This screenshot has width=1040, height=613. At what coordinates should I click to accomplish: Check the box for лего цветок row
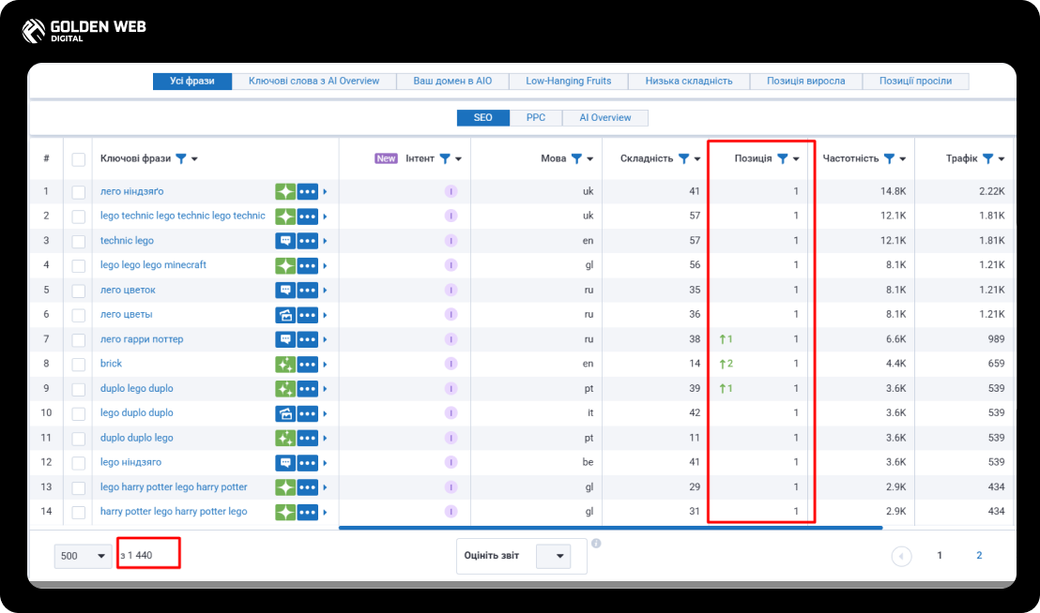[x=78, y=291]
